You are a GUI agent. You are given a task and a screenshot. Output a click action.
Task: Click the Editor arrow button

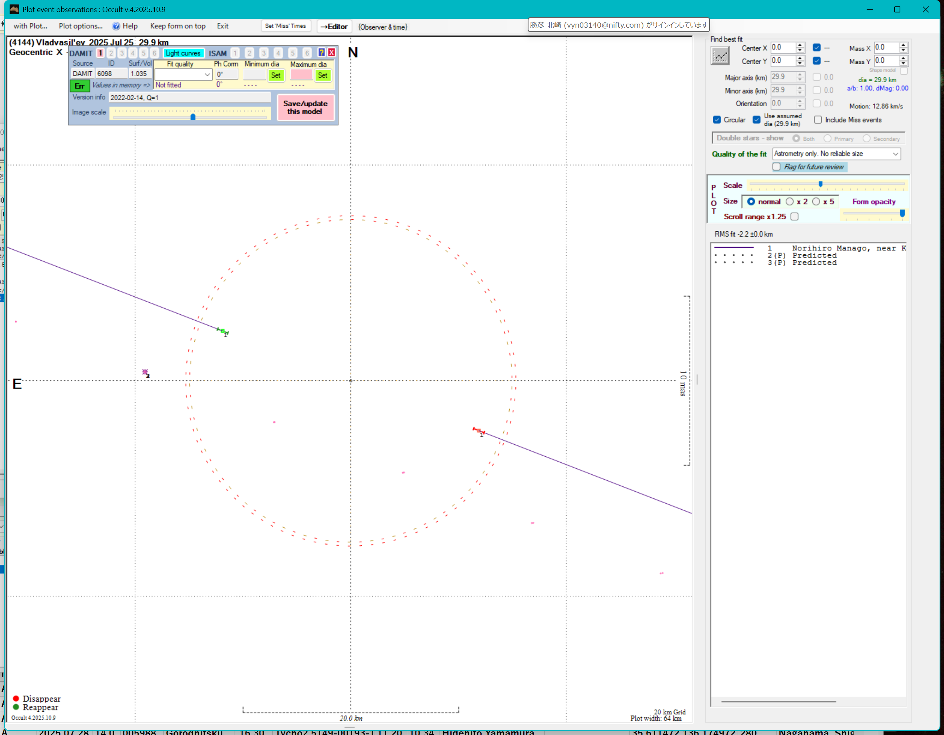click(334, 26)
